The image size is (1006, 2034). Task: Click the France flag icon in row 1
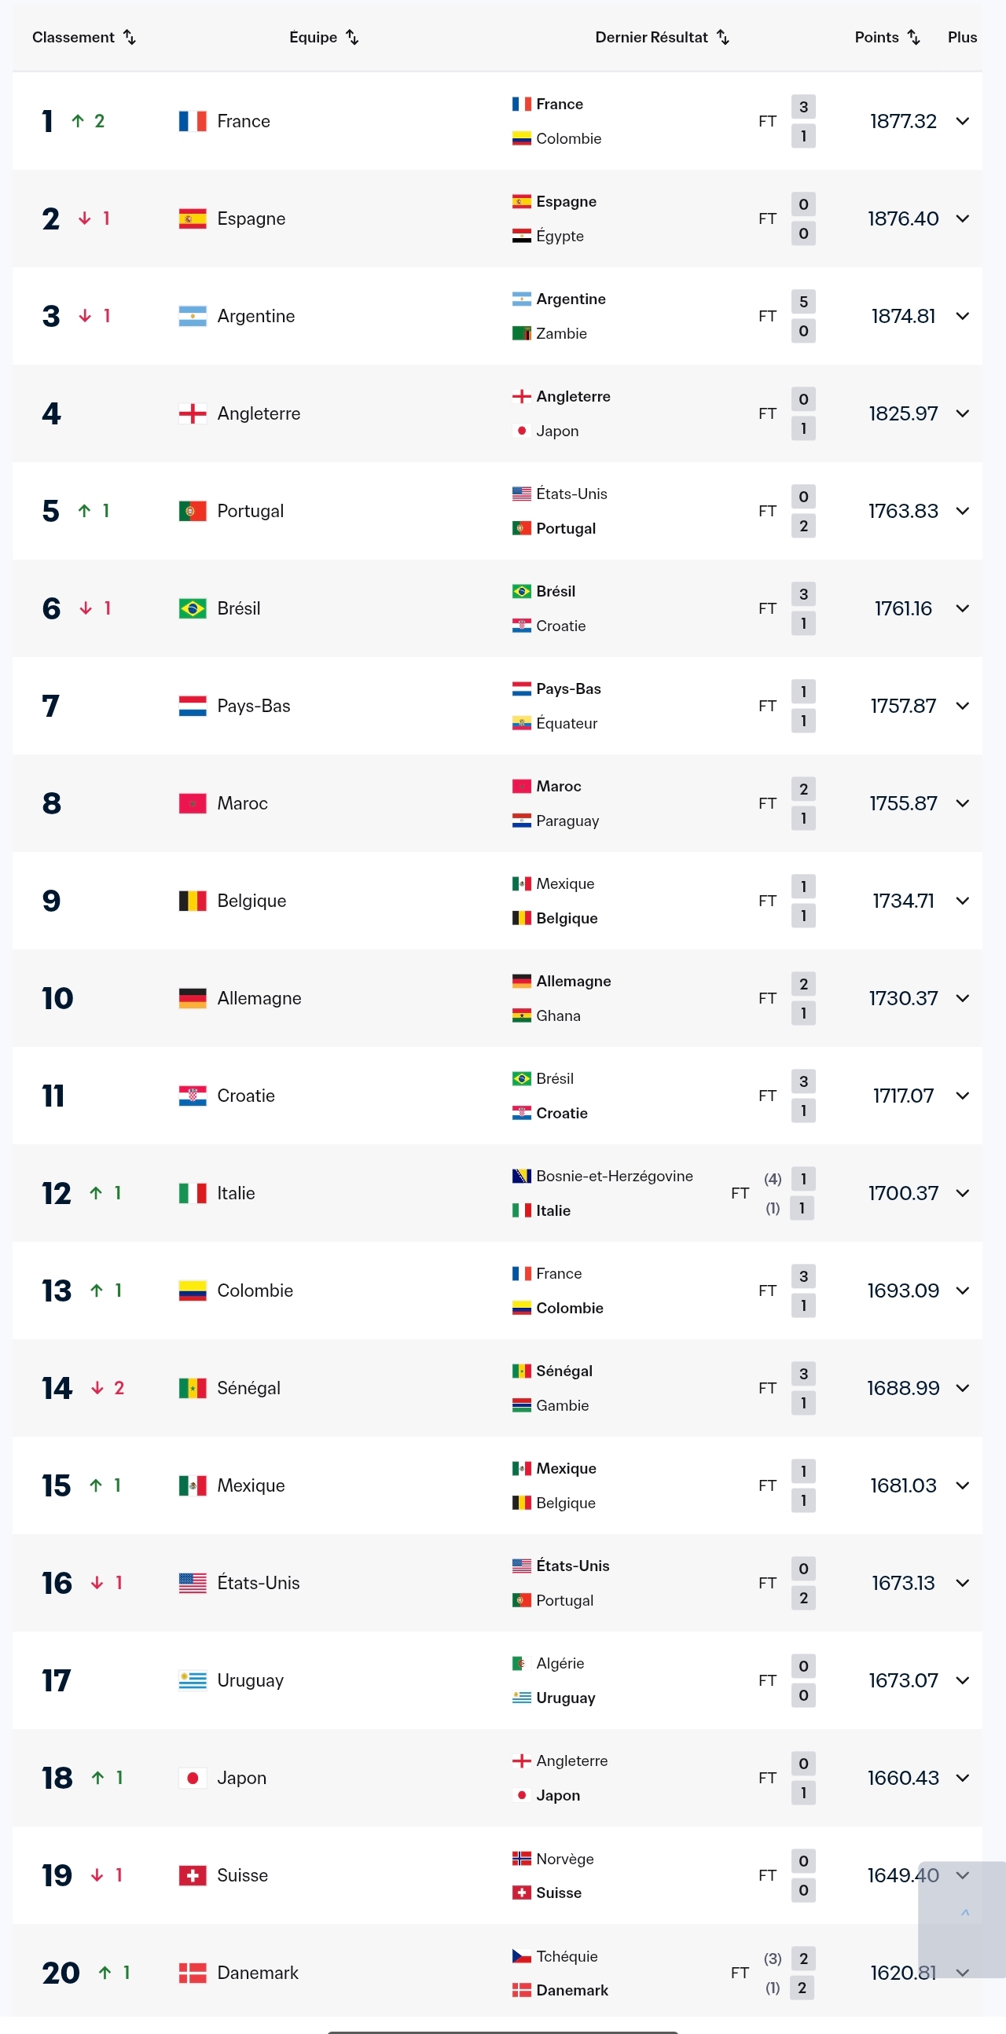coord(192,121)
